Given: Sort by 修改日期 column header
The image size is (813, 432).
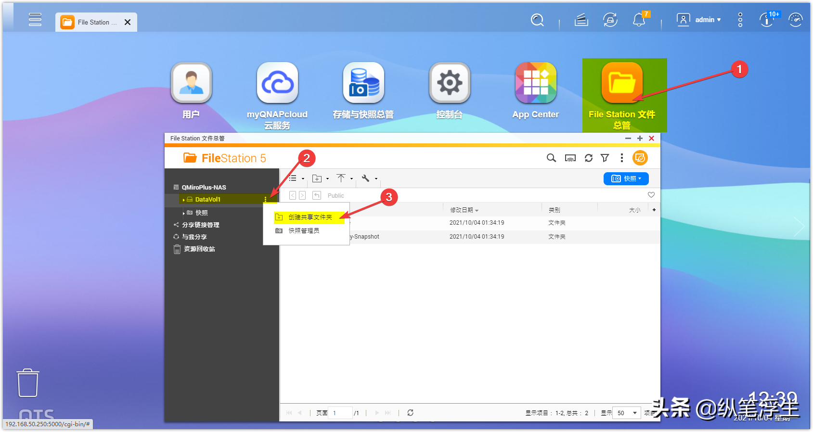Looking at the screenshot, I should [465, 210].
